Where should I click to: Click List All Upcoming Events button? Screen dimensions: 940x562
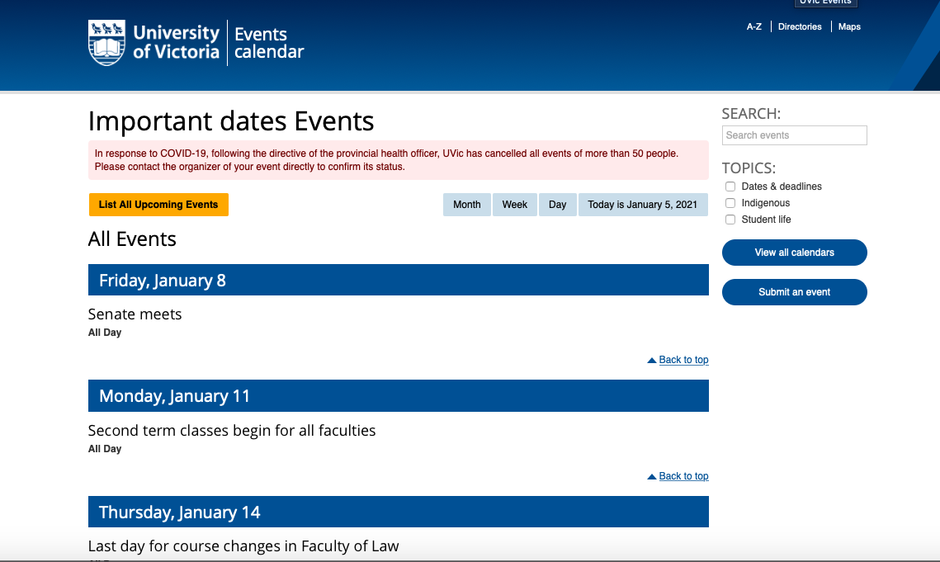pos(158,205)
